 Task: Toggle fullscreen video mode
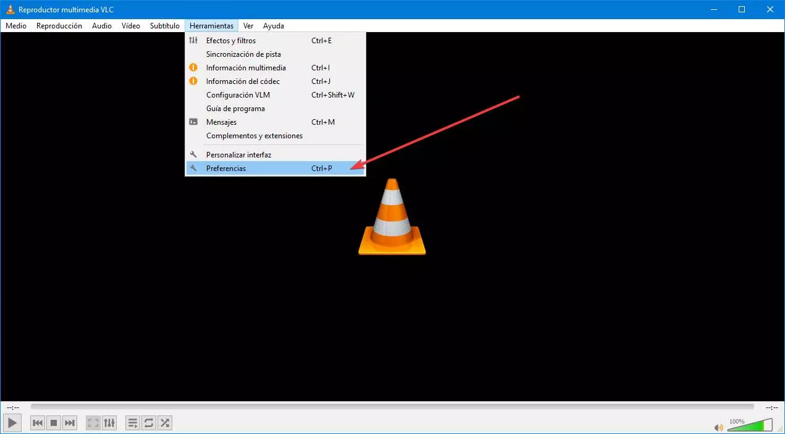(x=93, y=423)
